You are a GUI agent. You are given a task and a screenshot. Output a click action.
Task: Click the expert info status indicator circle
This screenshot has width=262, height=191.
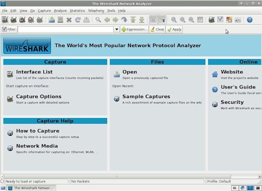pos(2,181)
